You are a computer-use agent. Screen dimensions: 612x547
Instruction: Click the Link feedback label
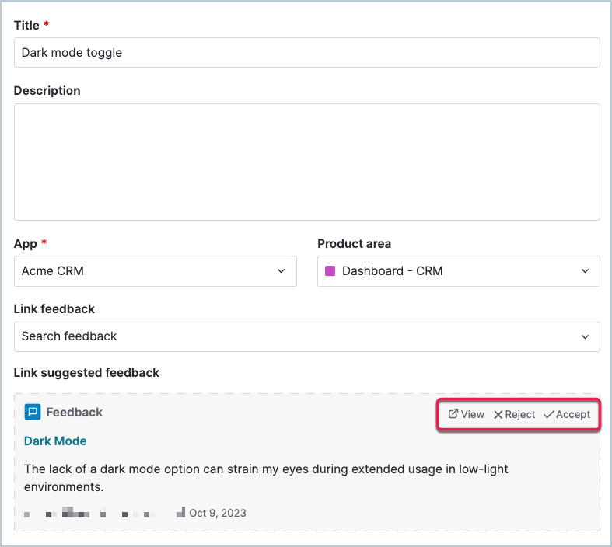[x=54, y=308]
